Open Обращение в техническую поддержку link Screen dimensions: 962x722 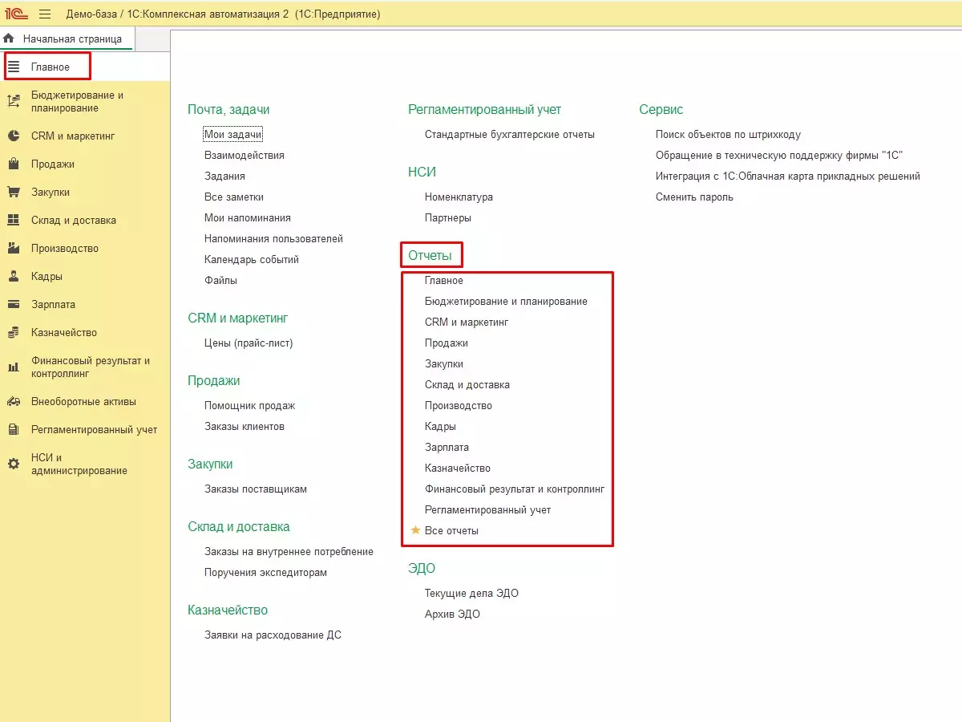(x=779, y=156)
